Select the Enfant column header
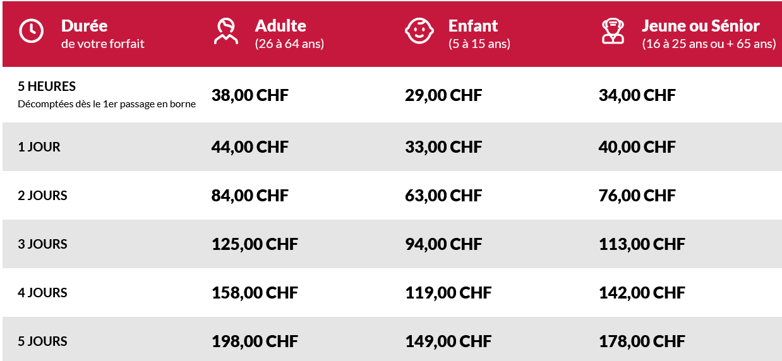 [473, 27]
